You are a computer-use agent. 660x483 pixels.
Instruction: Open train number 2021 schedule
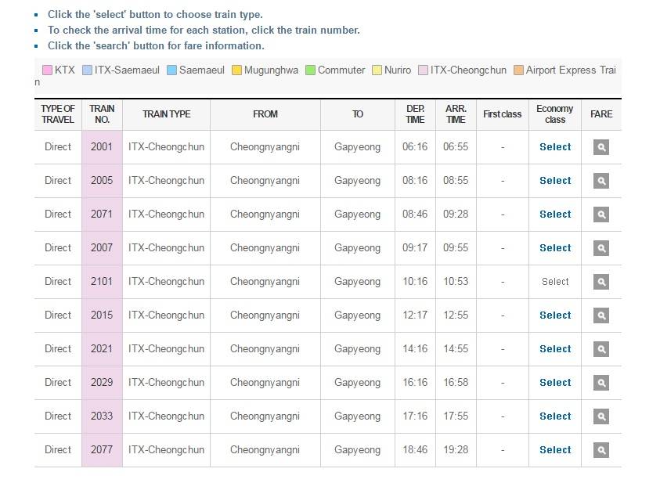tap(102, 349)
